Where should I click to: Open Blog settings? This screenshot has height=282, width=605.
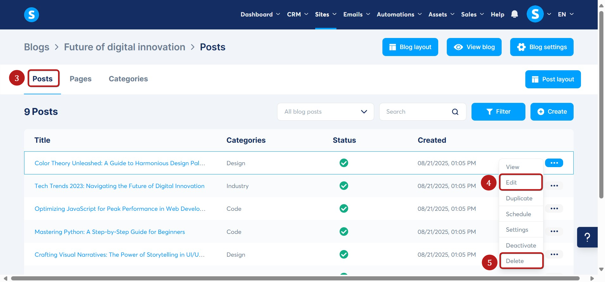coord(541,47)
